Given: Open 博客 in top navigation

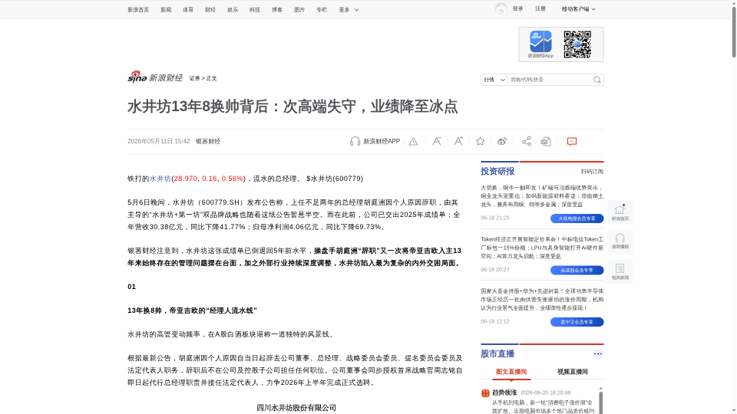Looking at the screenshot, I should tap(277, 10).
